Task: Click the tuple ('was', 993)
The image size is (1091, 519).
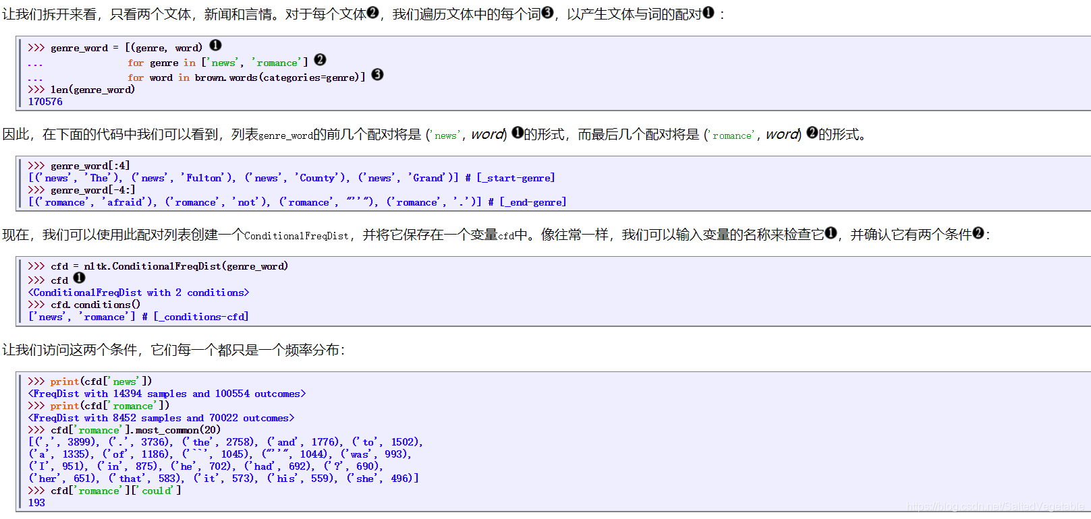Action: pos(374,454)
